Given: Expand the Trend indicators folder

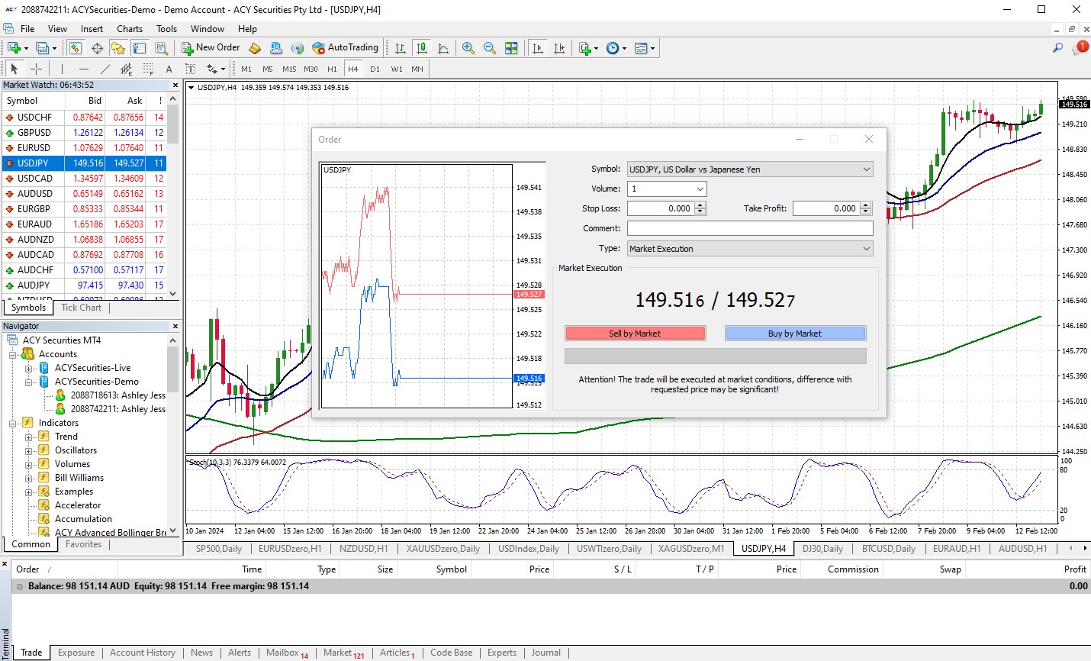Looking at the screenshot, I should [29, 437].
